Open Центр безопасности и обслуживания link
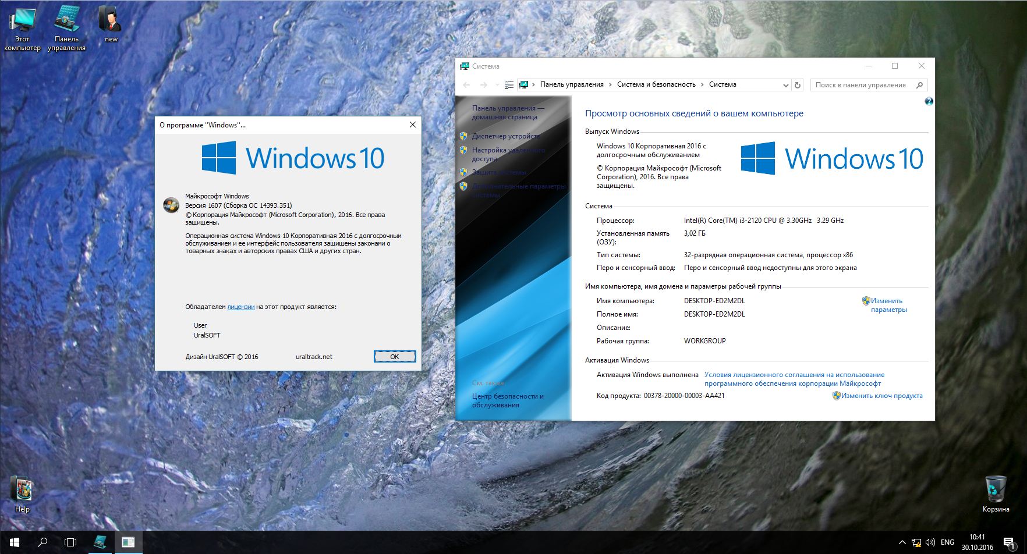1027x554 pixels. coord(508,400)
